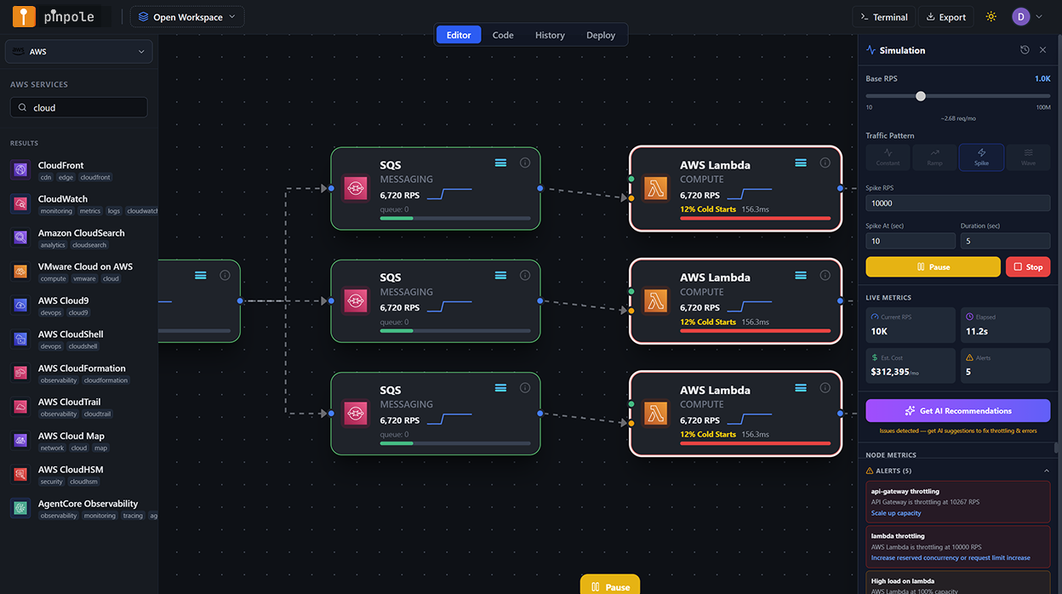
Task: Click the orange AWS Lambda compute icon
Action: point(656,187)
